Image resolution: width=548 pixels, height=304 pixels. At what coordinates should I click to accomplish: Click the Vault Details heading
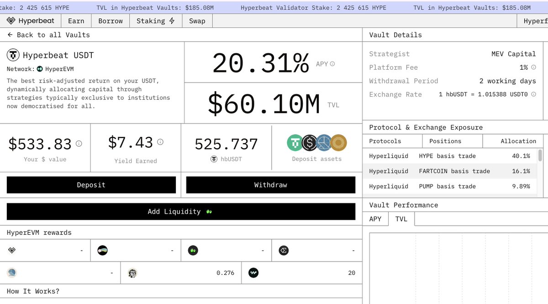[x=395, y=35]
